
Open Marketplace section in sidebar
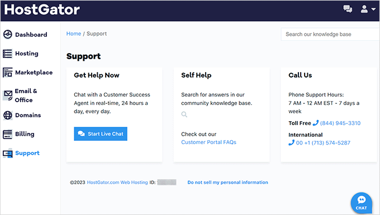coord(34,73)
